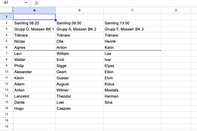This screenshot has width=197, height=131.
Task: Select column A header
Action: (x=34, y=10)
